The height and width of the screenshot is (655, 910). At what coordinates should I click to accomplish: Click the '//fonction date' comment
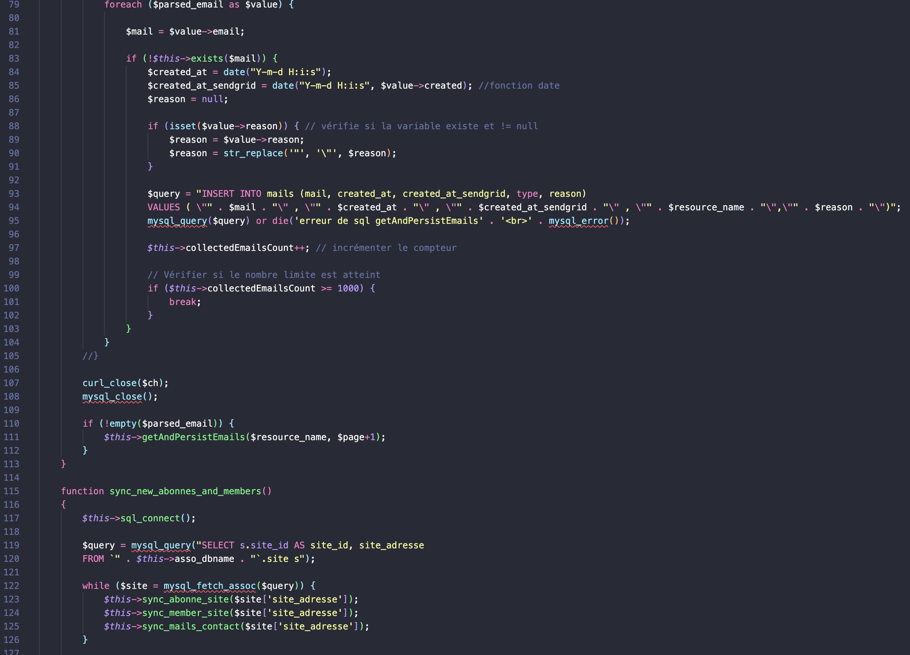(519, 86)
